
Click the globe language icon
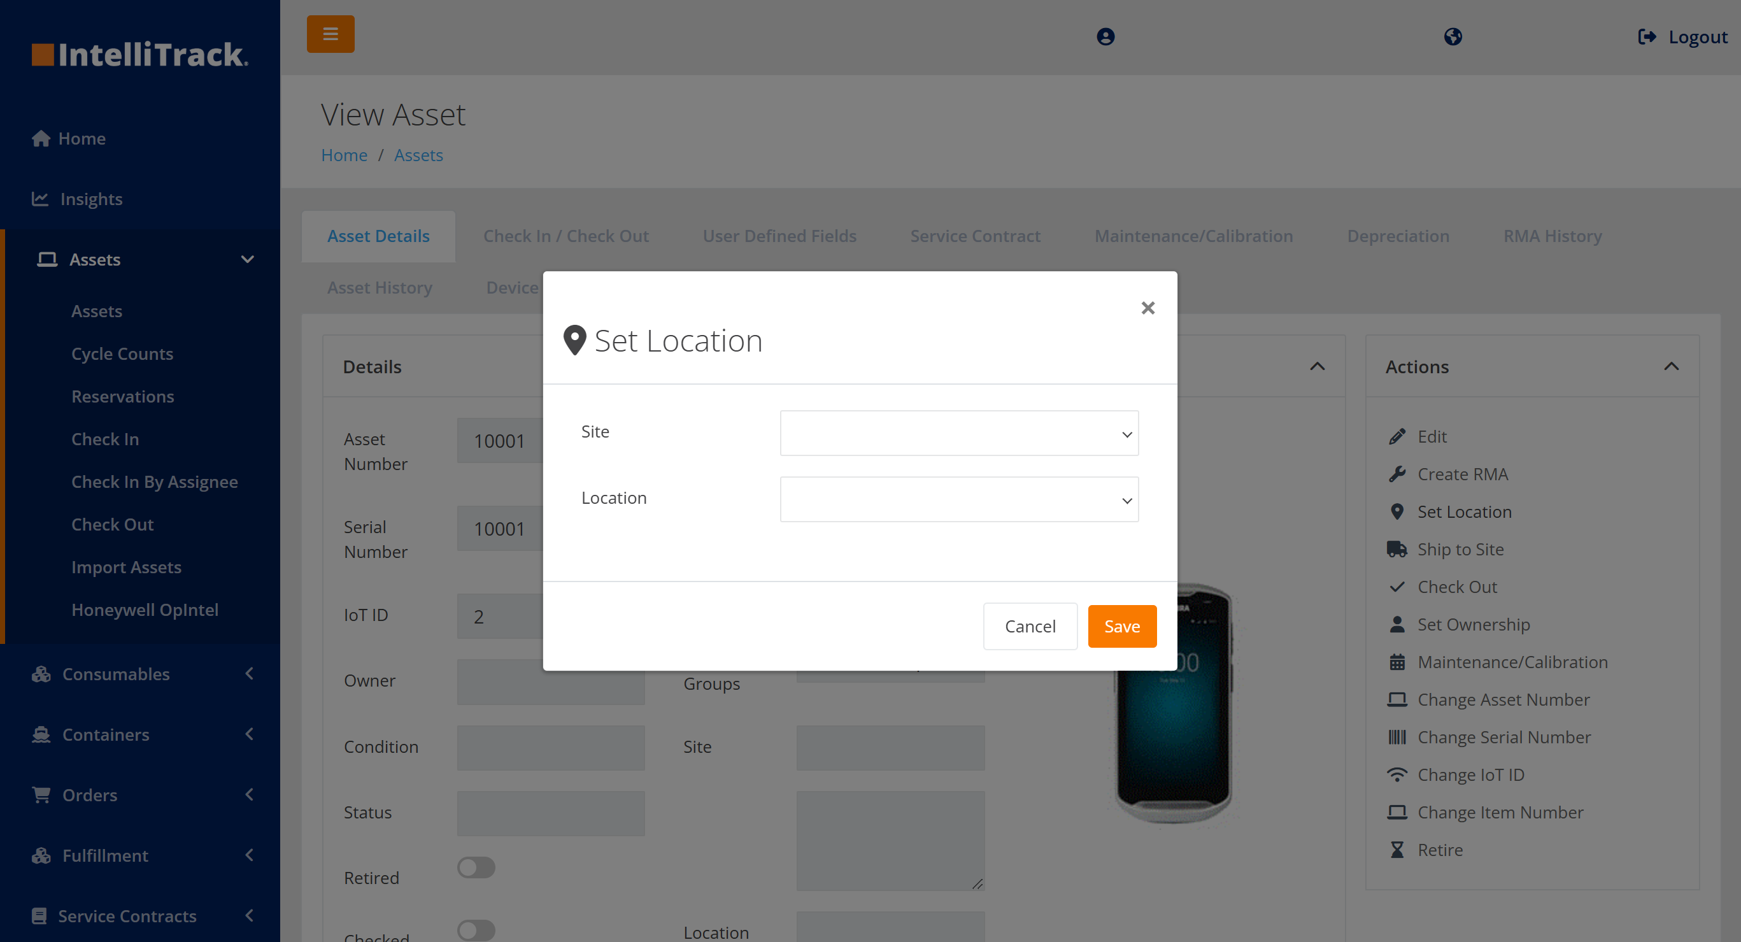1453,36
